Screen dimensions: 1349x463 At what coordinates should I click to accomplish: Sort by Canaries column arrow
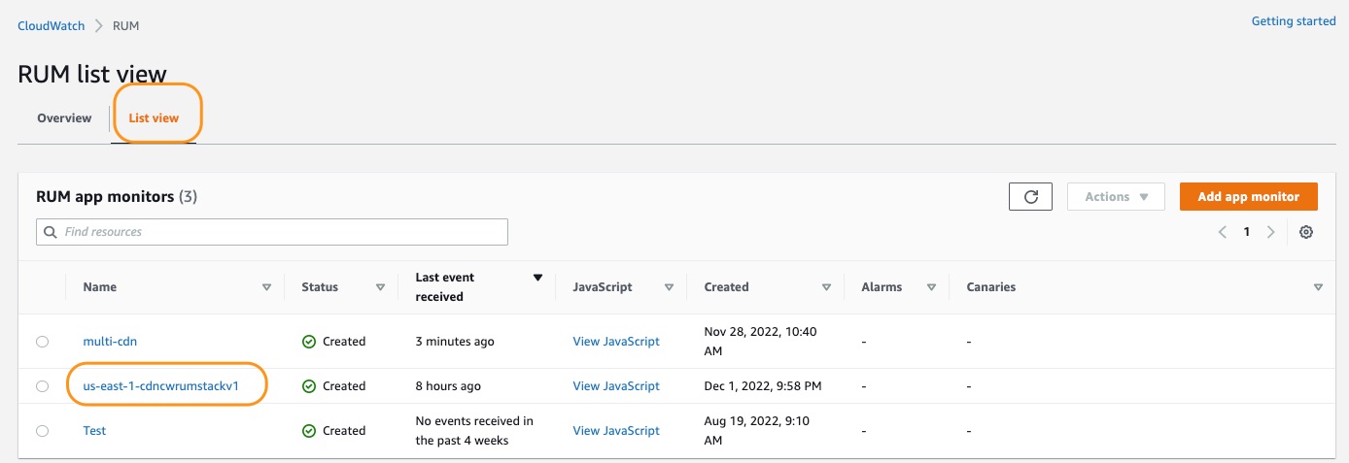click(x=1318, y=287)
